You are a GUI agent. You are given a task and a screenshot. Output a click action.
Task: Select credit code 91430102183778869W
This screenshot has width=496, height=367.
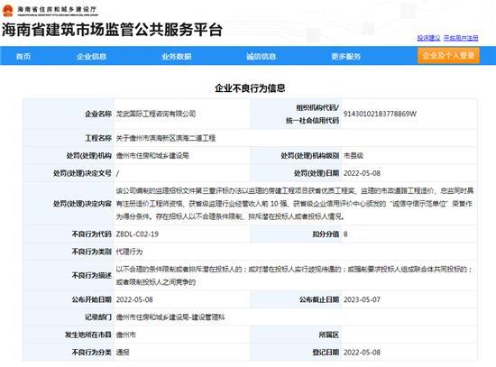point(380,114)
